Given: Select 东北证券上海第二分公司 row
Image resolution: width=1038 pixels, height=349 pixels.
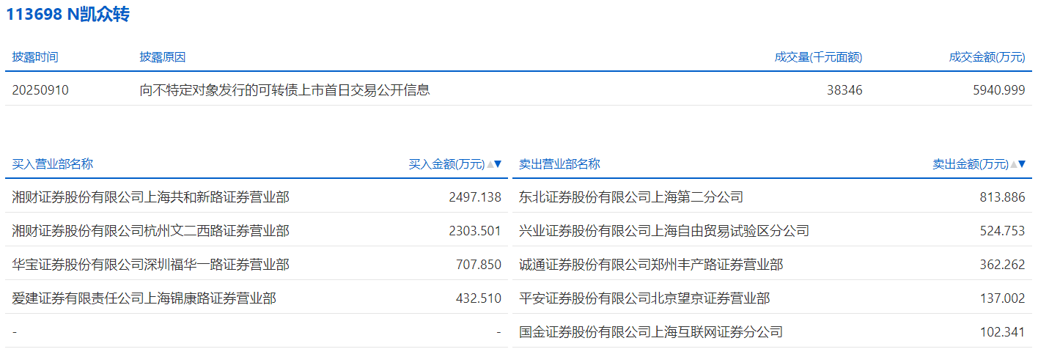Looking at the screenshot, I should click(772, 197).
